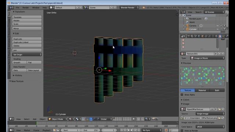Toggle Camera visibility eye in outliner
This screenshot has width=235, height=132.
click(218, 26)
